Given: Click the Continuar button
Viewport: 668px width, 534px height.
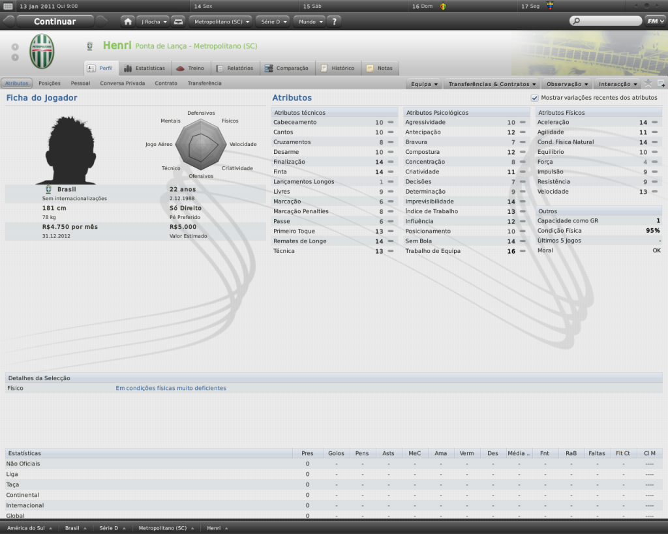Looking at the screenshot, I should pos(55,22).
